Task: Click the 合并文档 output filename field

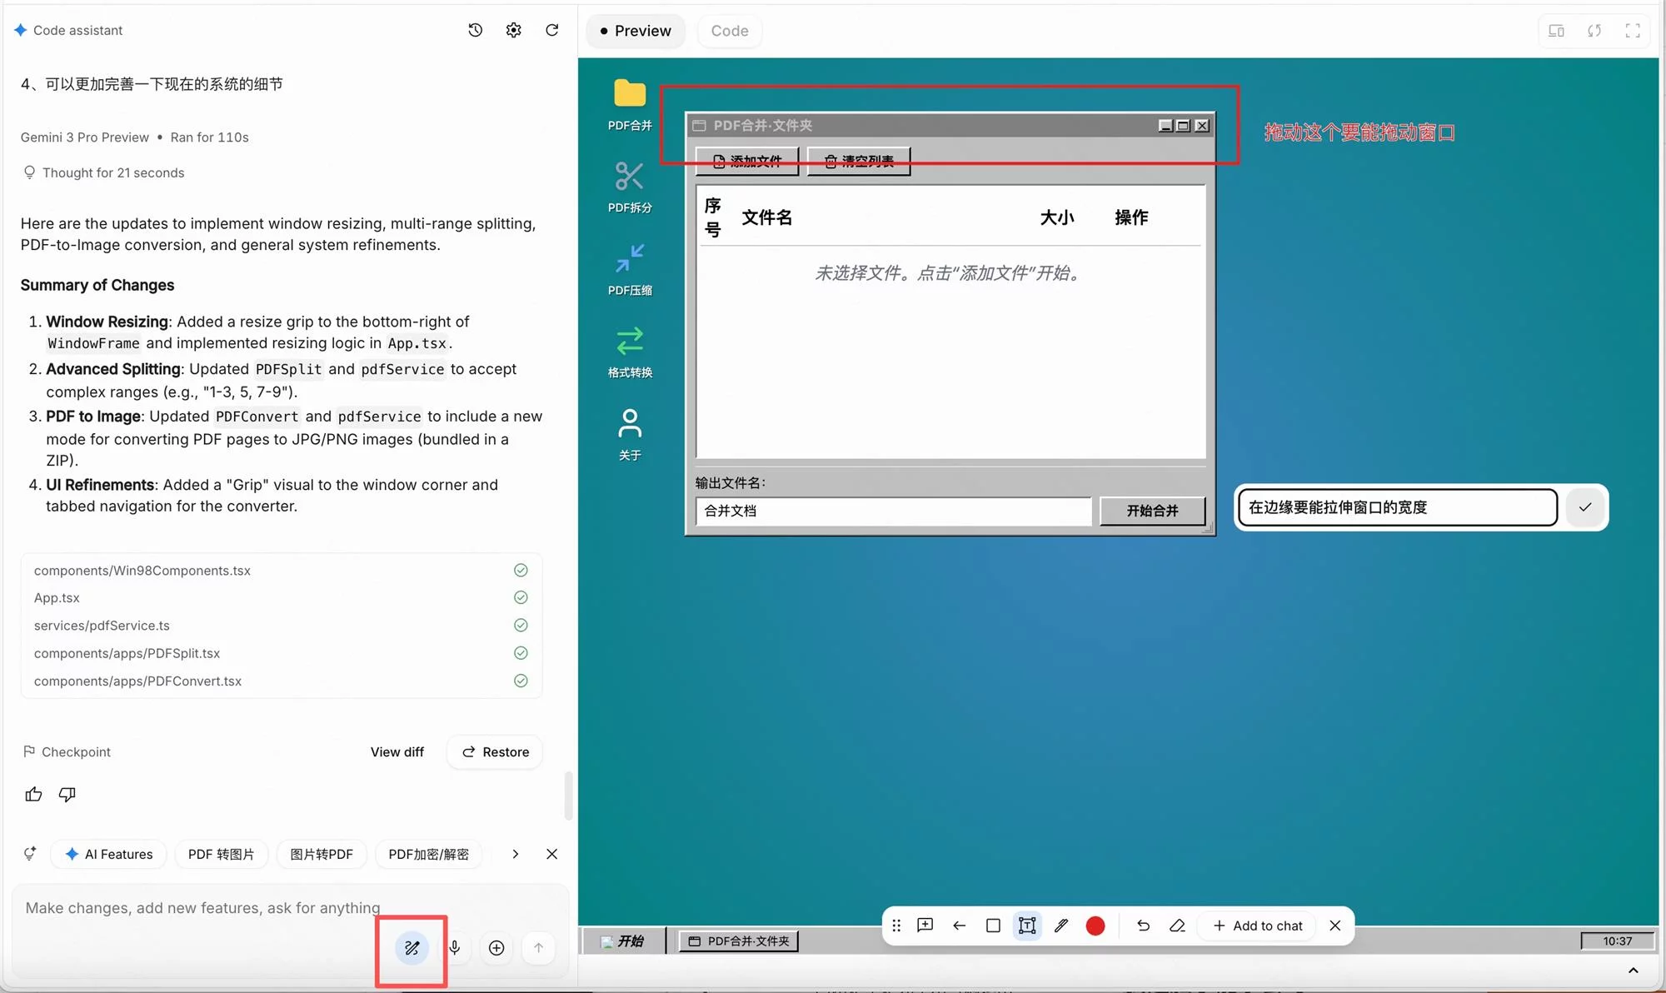Action: pyautogui.click(x=891, y=511)
